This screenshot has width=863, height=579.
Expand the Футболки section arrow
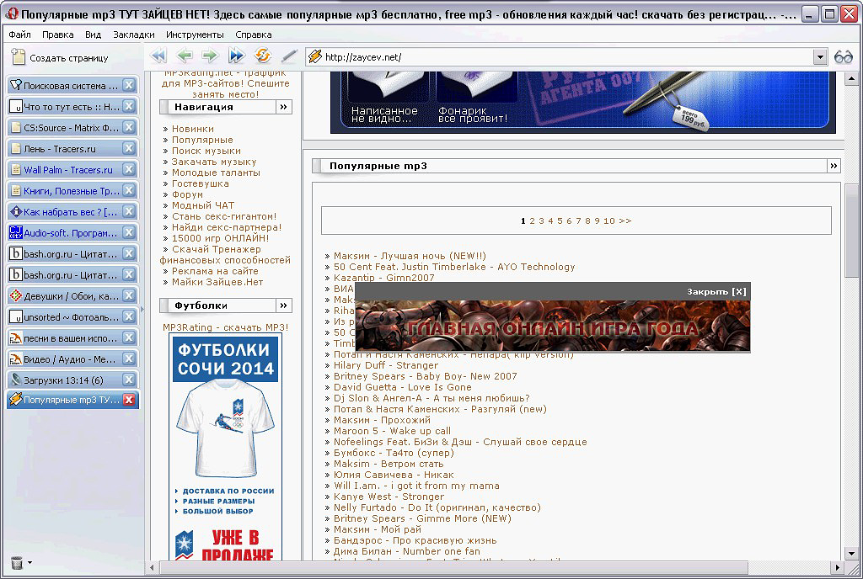tap(283, 305)
